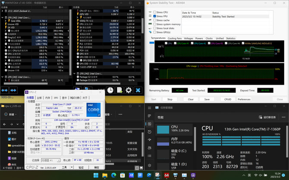The image size is (289, 180).
Task: Switch to CPU-Z 显卡 tab
Action: pos(64,98)
